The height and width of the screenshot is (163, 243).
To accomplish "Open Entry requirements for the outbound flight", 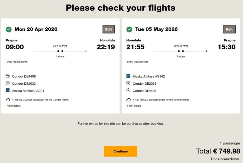I will pyautogui.click(x=17, y=62).
